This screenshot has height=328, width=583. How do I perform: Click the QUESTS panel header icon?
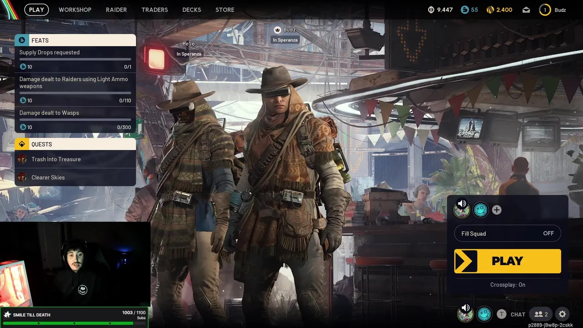pyautogui.click(x=22, y=144)
